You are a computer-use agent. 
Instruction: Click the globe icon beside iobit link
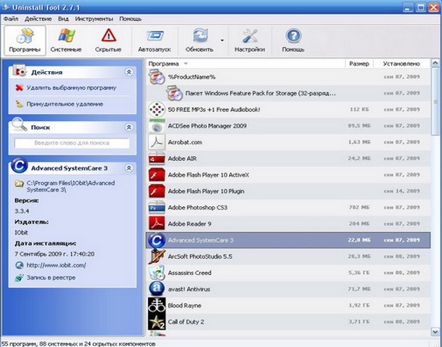pos(19,265)
